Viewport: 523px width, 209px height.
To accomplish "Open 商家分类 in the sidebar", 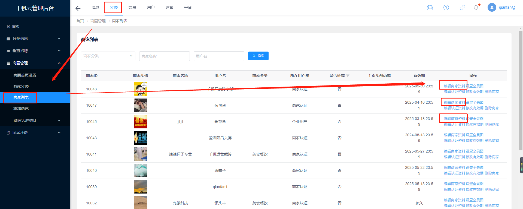I will 21,86.
